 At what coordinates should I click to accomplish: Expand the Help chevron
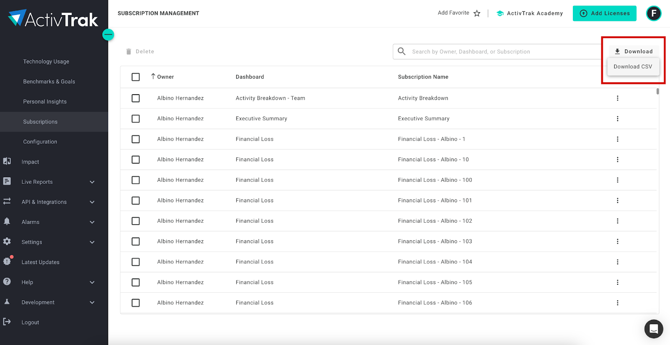pyautogui.click(x=92, y=283)
